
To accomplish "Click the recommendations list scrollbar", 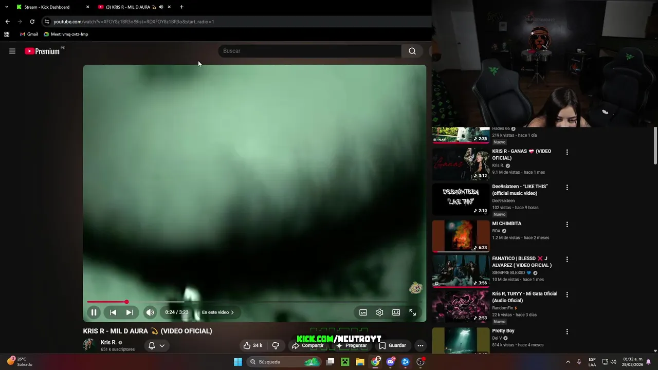I will pyautogui.click(x=655, y=146).
